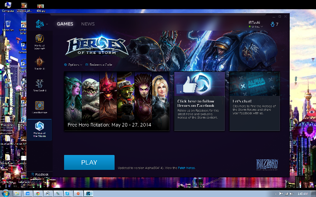The width and height of the screenshot is (316, 197).
Task: Open Google Chrome from the taskbar
Action: [38, 193]
